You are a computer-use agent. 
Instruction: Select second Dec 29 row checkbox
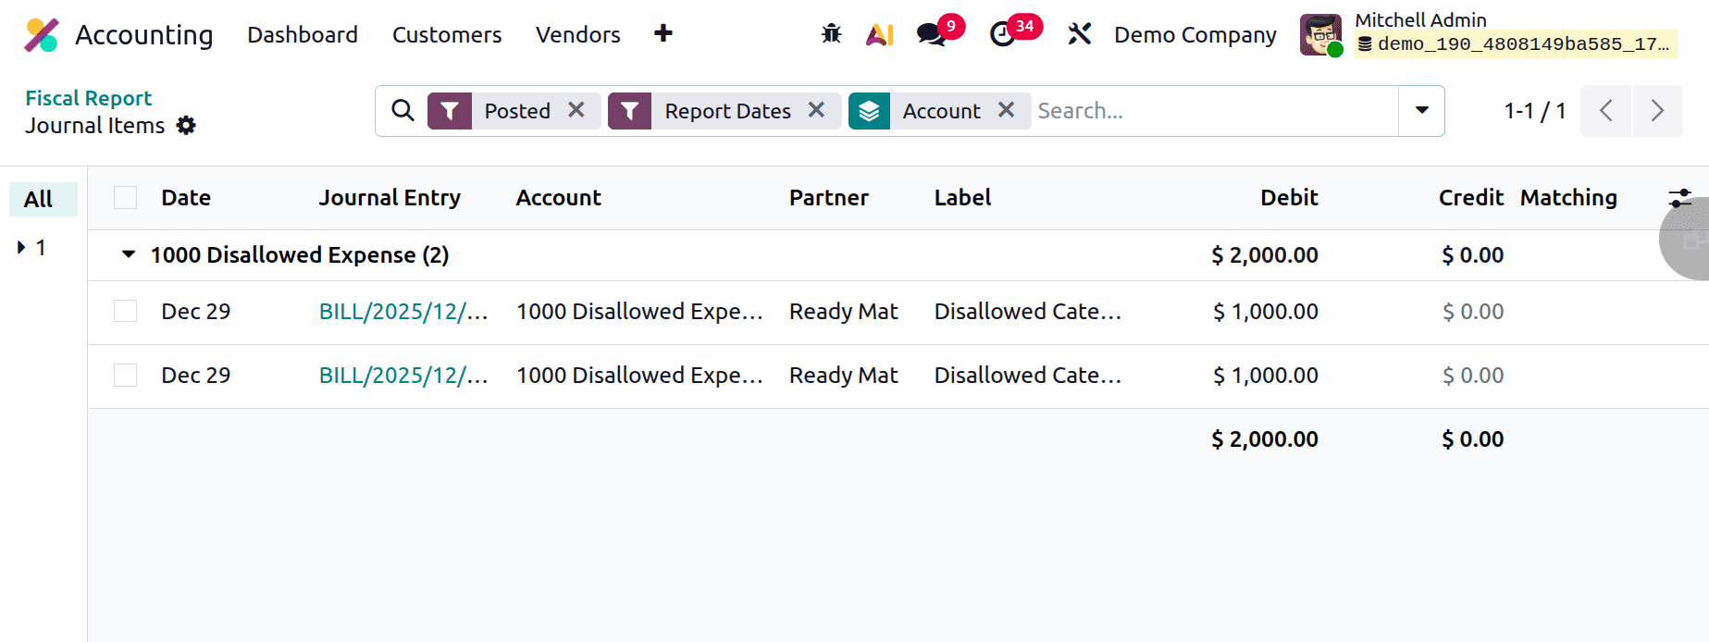tap(125, 375)
